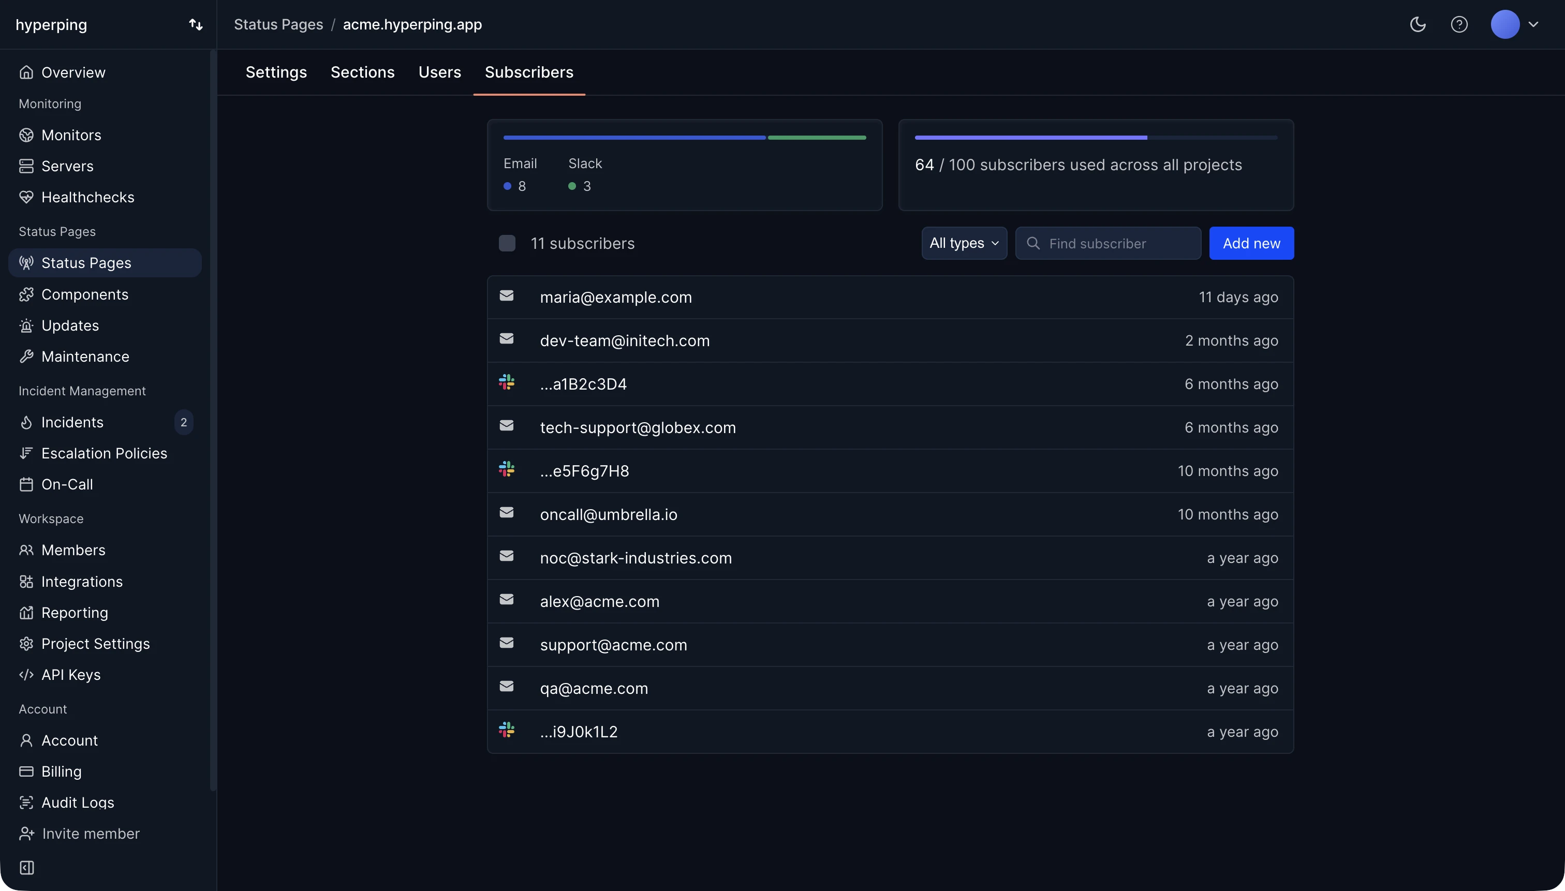The height and width of the screenshot is (891, 1565).
Task: Click the Healthchecks heart icon
Action: pos(26,197)
